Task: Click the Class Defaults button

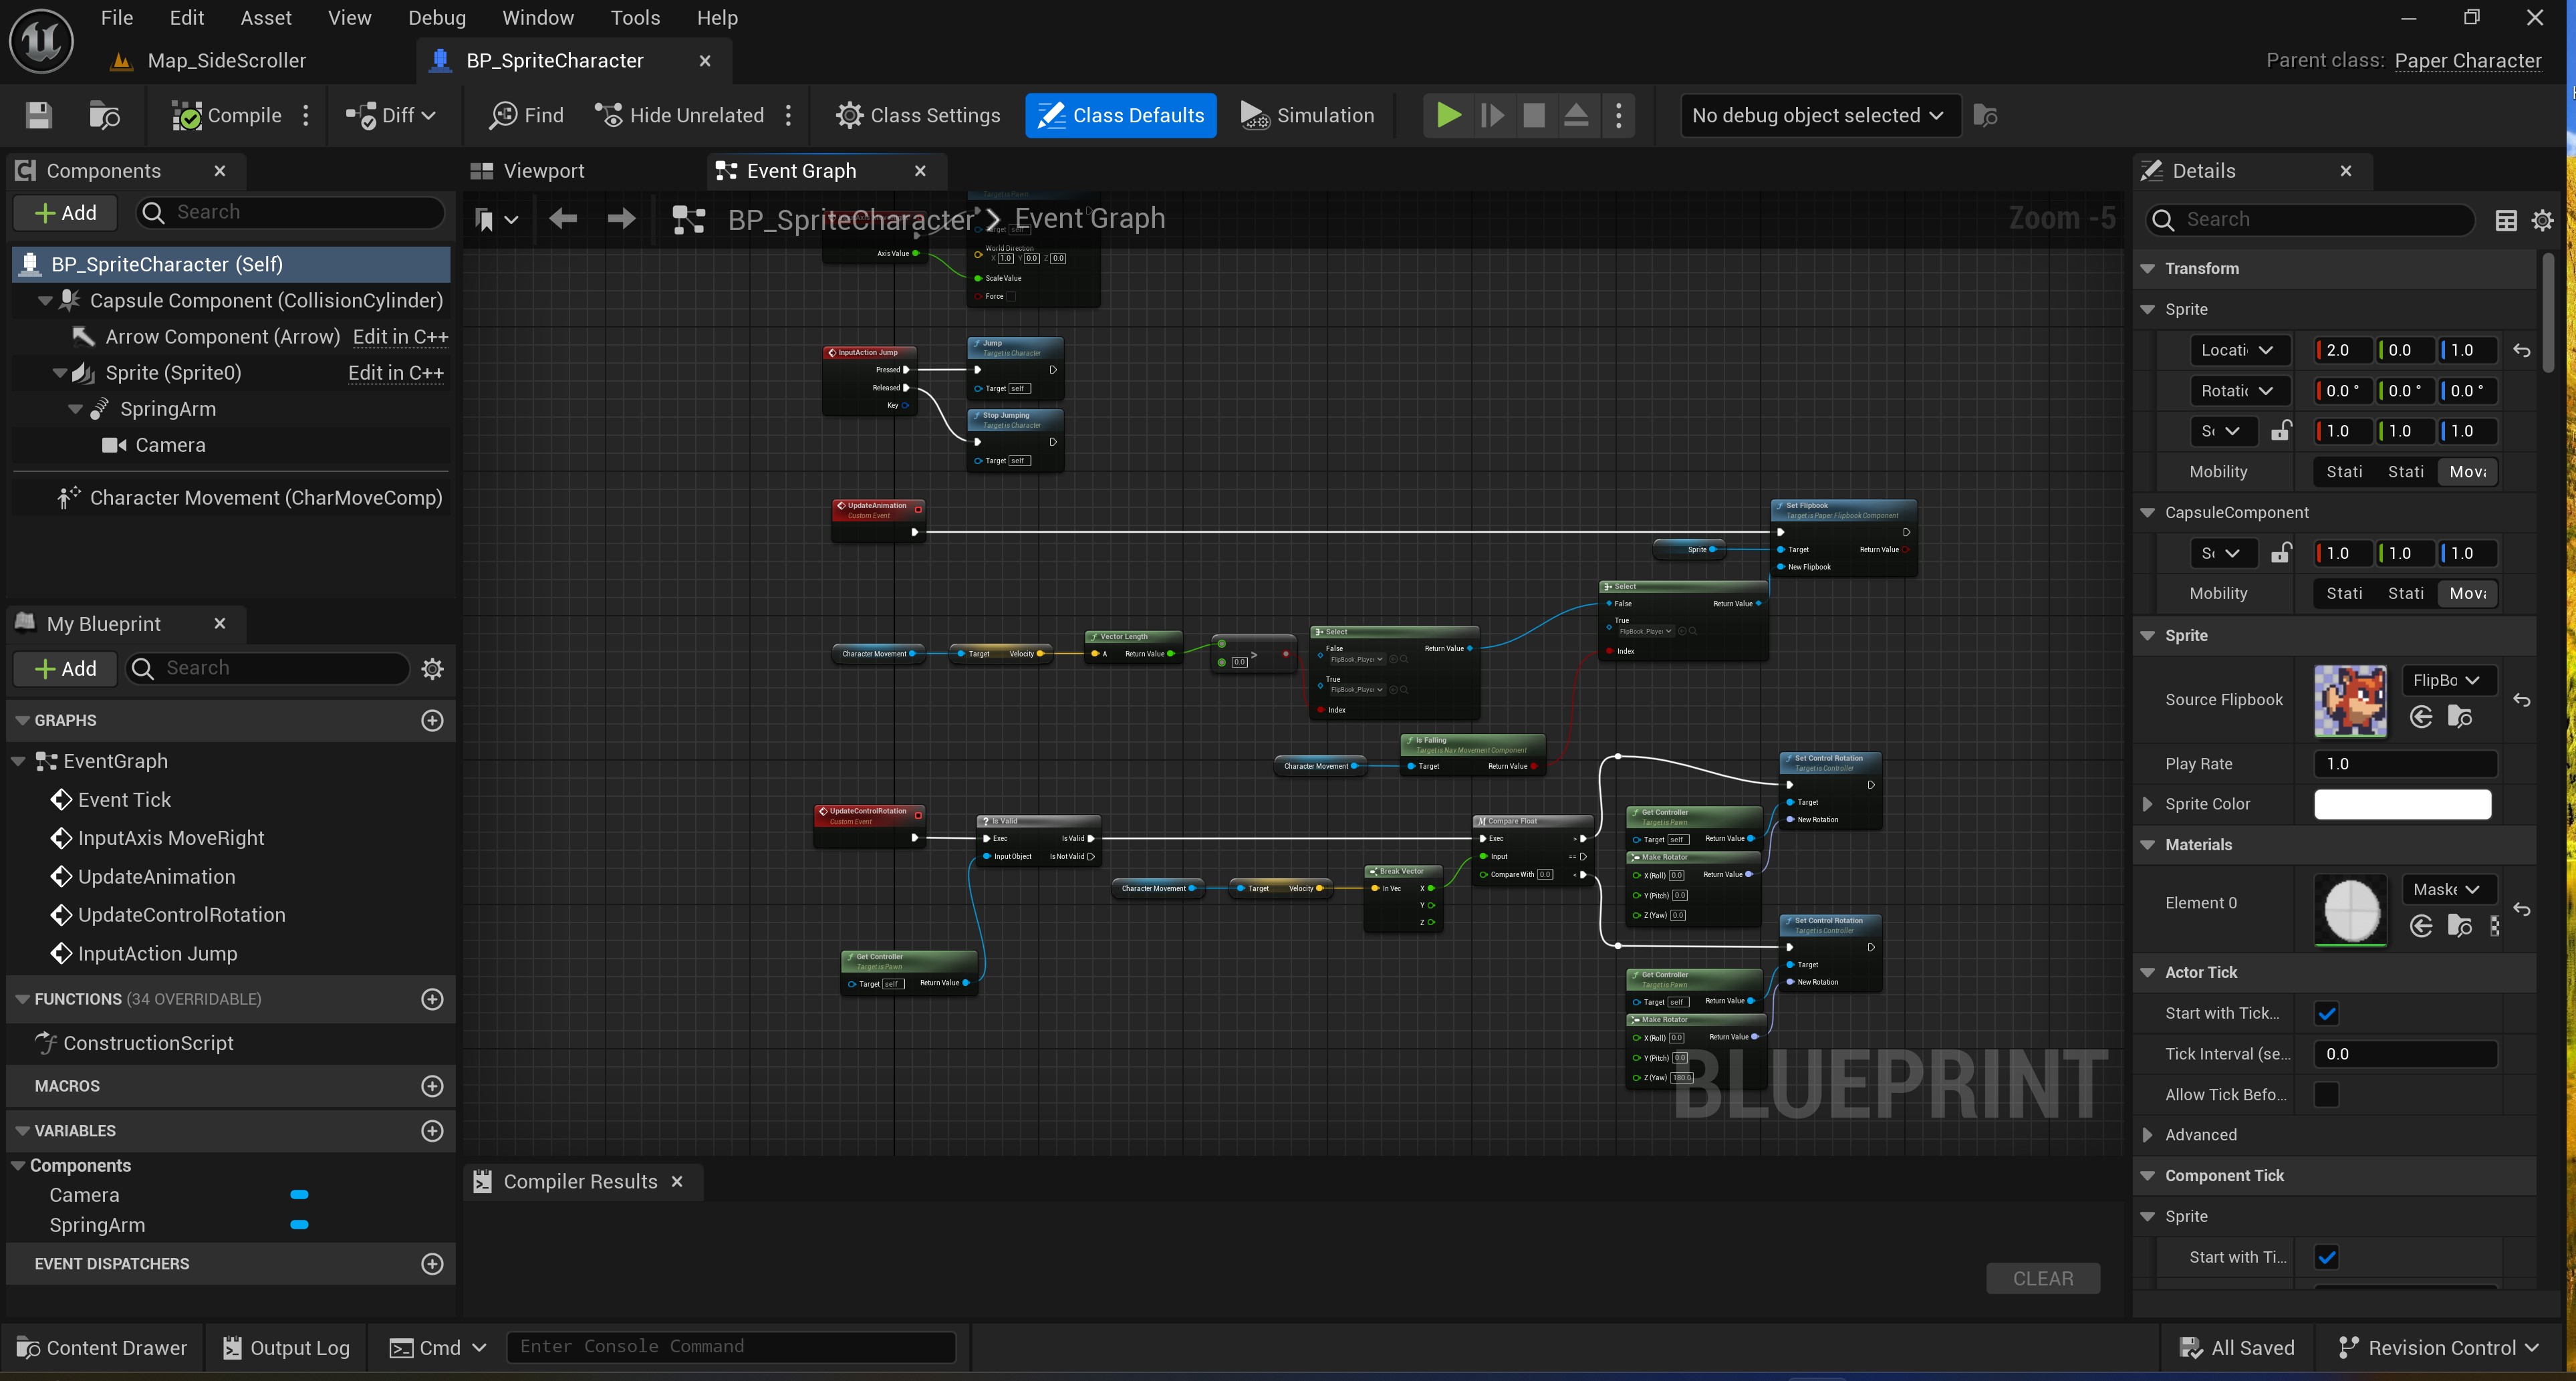Action: [x=1120, y=115]
